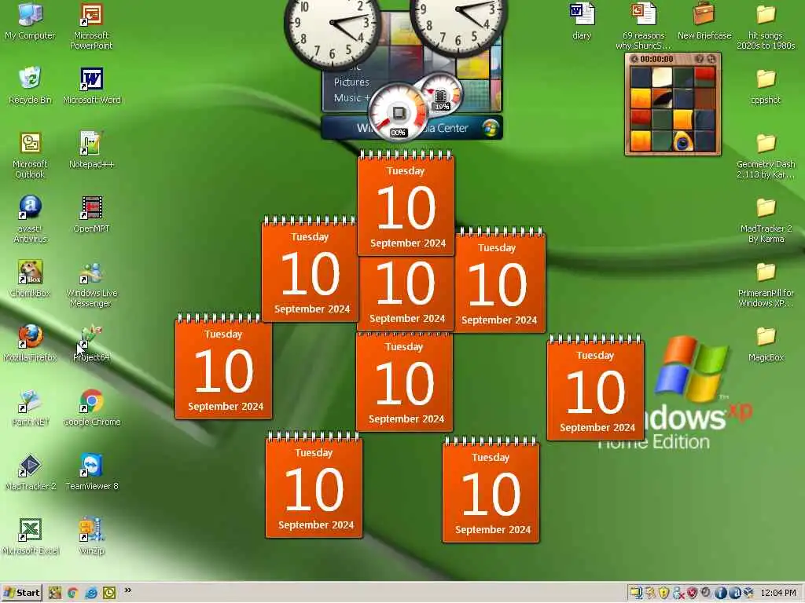Open the 69 reasons presentation file
This screenshot has width=805, height=603.
tap(643, 26)
